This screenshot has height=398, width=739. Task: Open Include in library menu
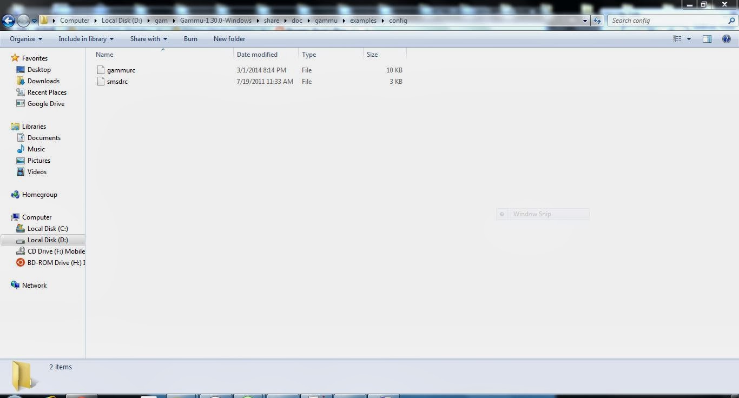coord(86,39)
